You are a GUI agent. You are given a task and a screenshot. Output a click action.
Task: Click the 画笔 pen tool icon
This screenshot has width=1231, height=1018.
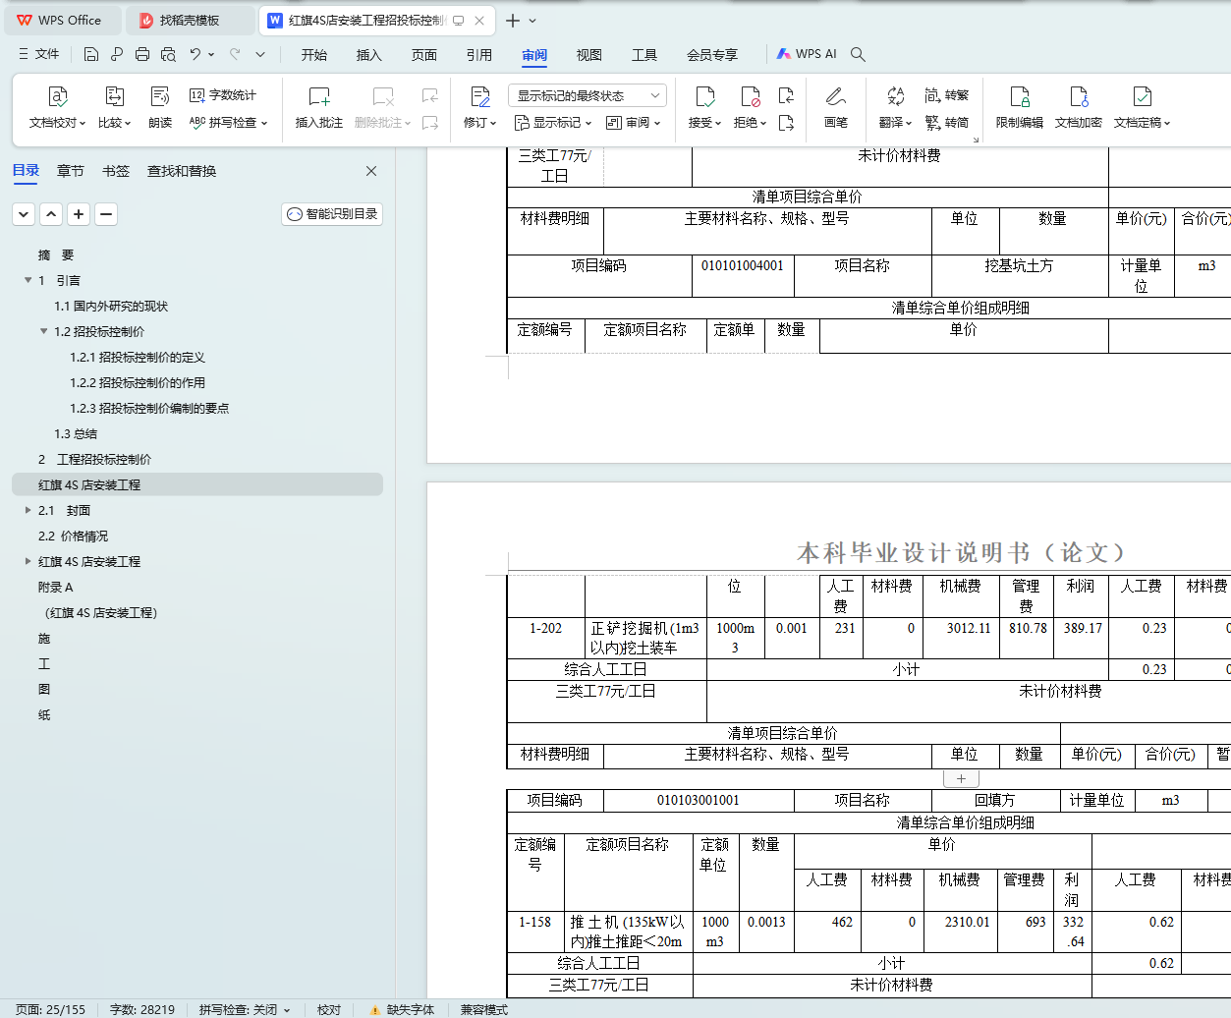click(836, 96)
